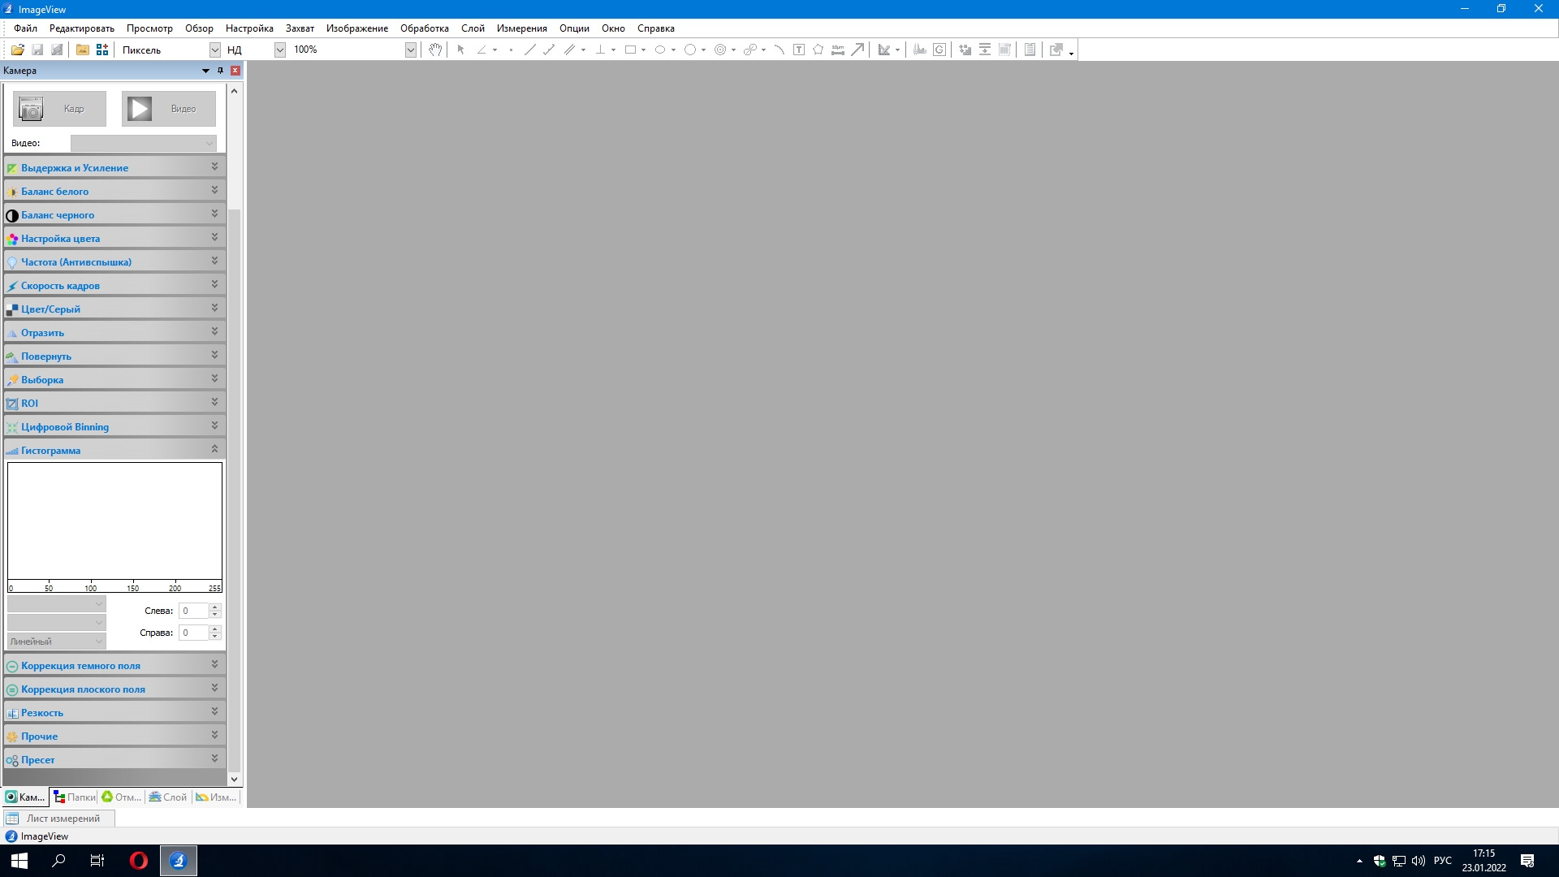
Task: Click the Opera icon in taskbar
Action: click(x=139, y=861)
